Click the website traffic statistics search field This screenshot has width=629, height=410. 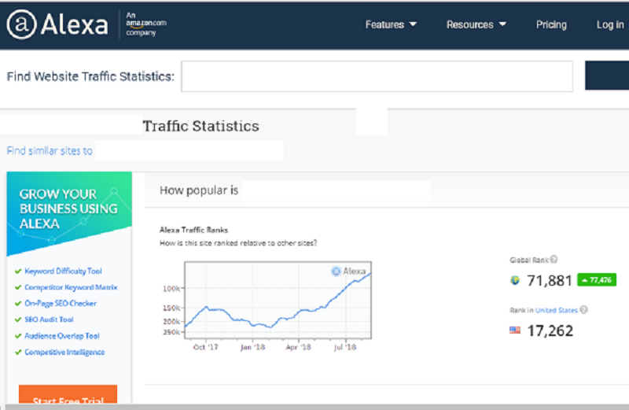coord(377,76)
